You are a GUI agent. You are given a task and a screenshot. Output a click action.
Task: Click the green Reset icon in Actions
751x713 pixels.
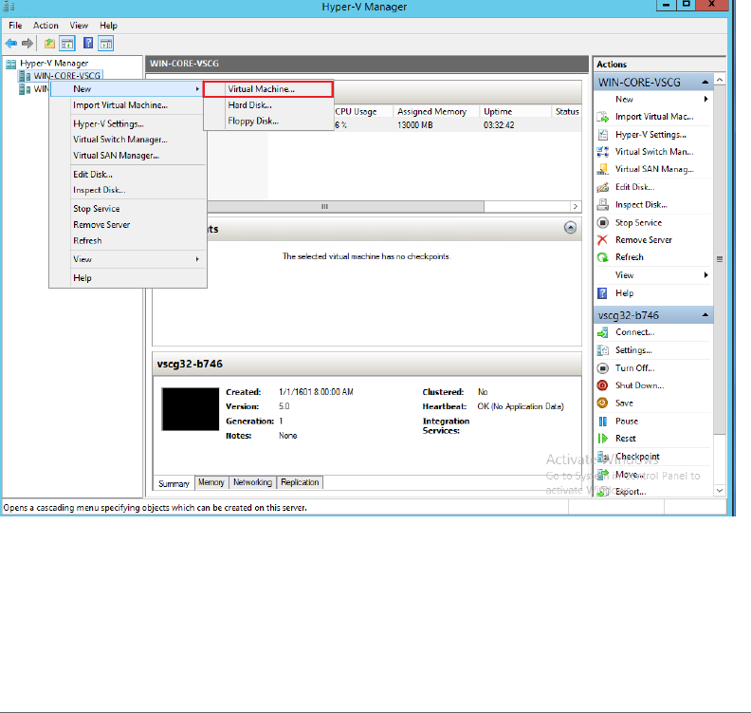[602, 439]
